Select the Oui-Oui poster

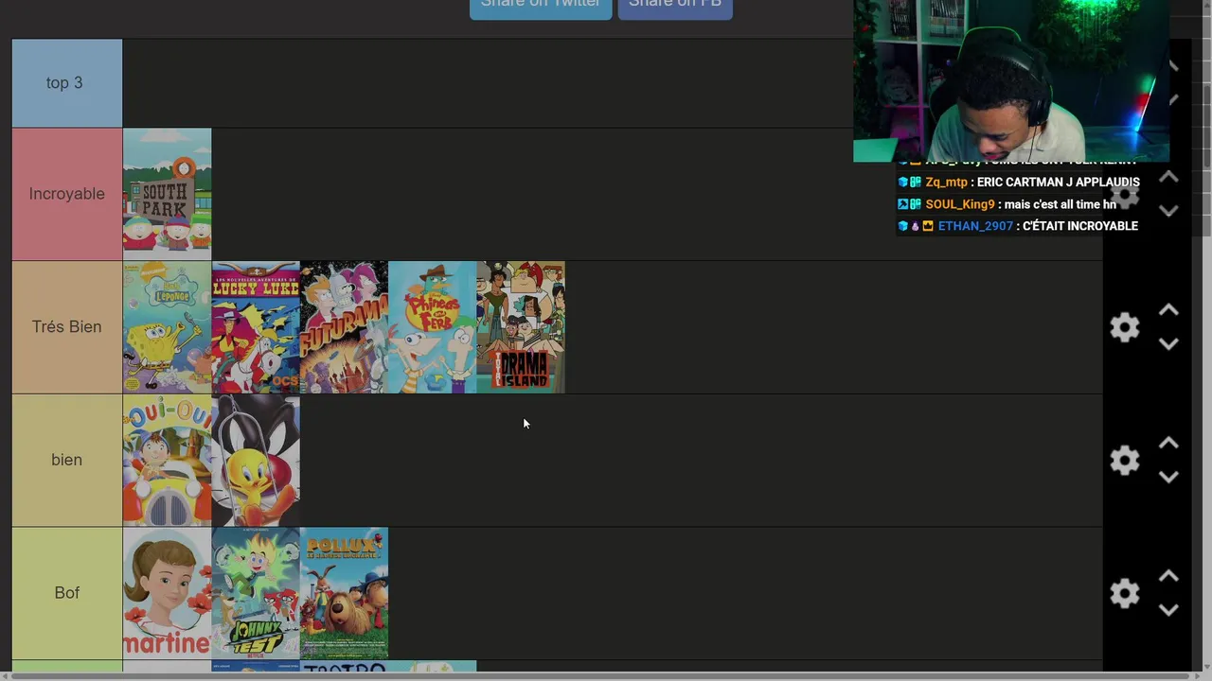(167, 461)
